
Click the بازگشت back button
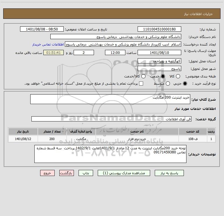[x=67, y=173]
